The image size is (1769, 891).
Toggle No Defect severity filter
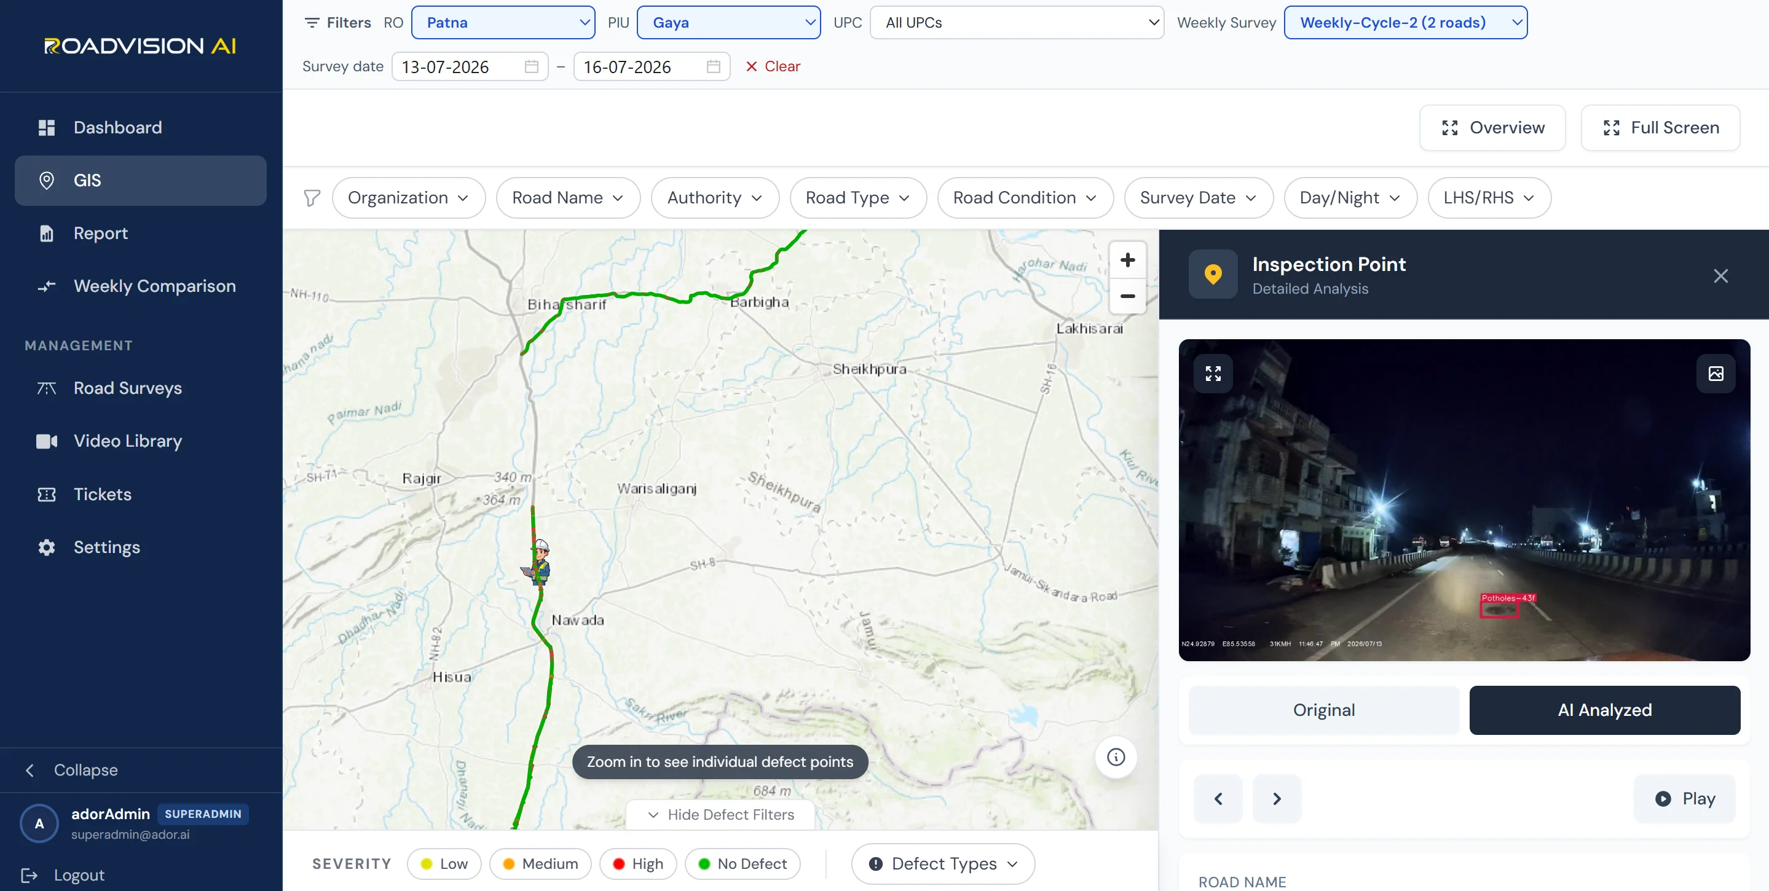743,863
